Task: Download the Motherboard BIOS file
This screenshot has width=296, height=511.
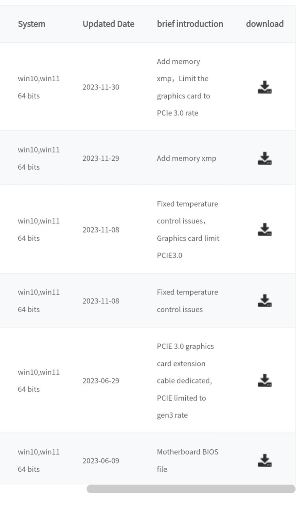Action: [265, 460]
